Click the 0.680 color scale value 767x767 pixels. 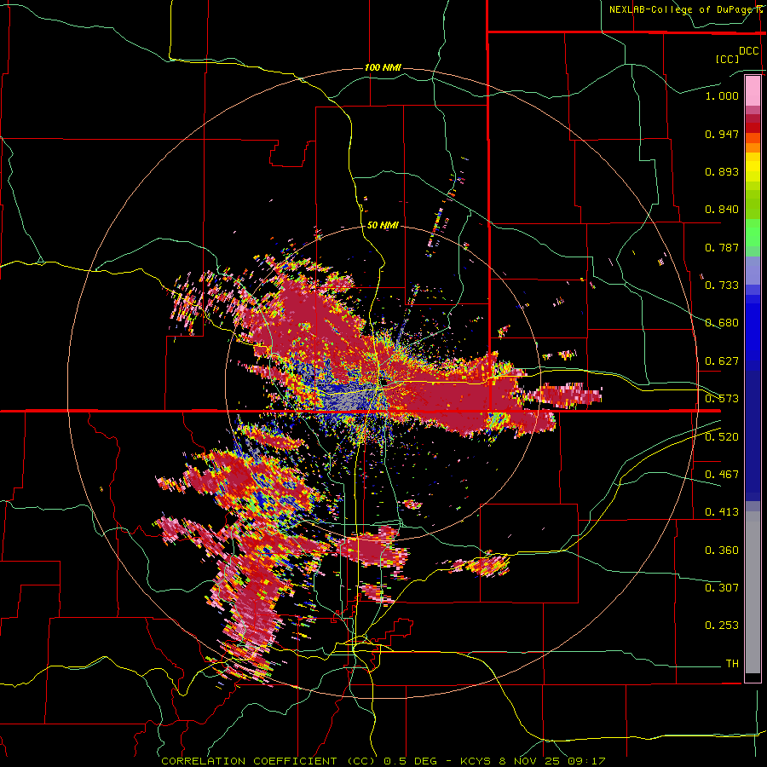pos(722,323)
